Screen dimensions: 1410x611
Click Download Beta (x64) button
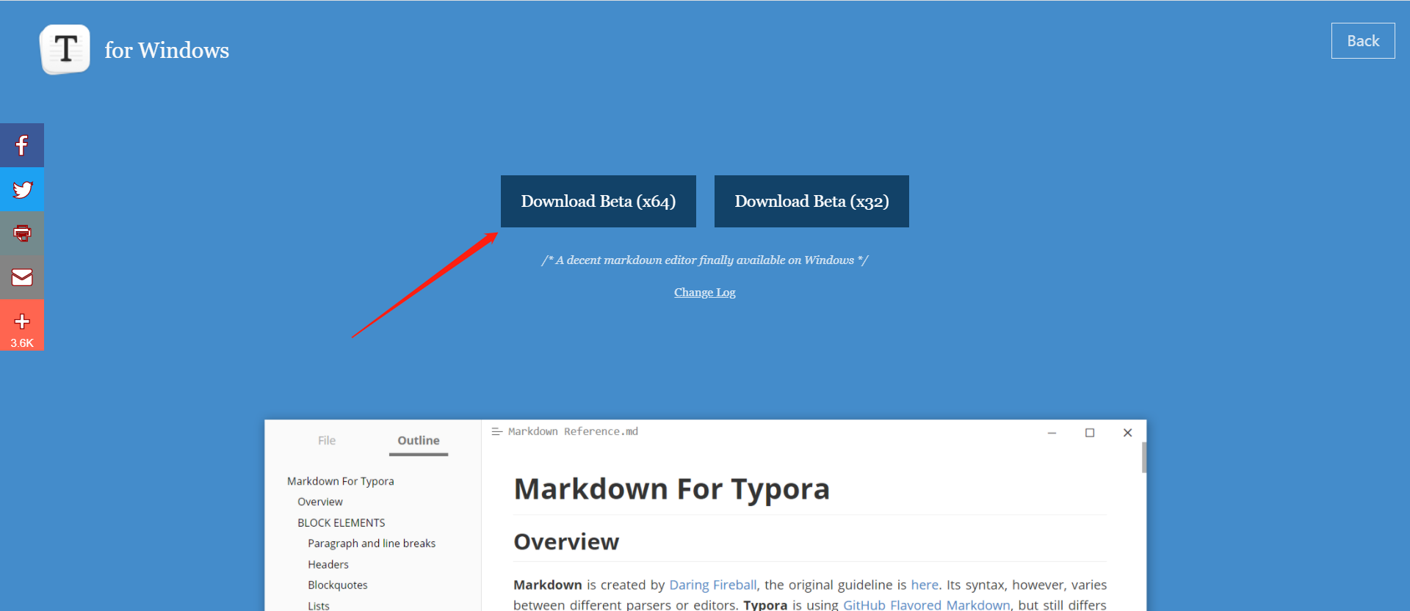click(x=599, y=201)
